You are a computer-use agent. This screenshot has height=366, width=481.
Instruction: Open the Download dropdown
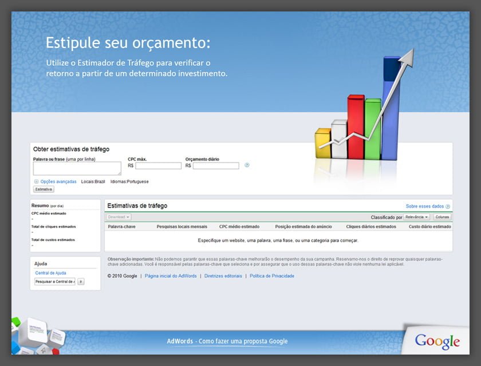tap(119, 217)
